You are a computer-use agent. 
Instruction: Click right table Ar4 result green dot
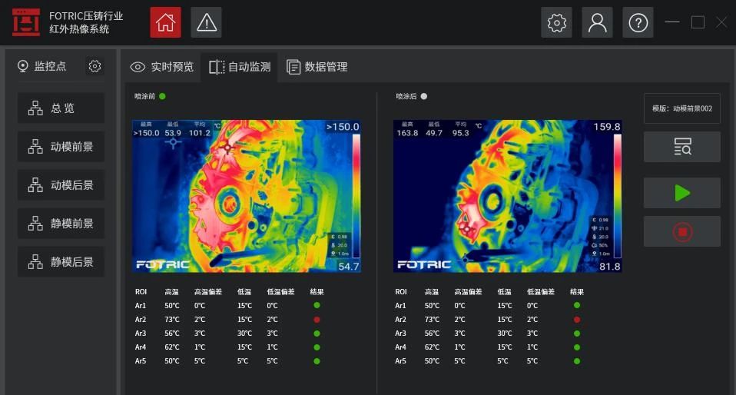coord(577,347)
